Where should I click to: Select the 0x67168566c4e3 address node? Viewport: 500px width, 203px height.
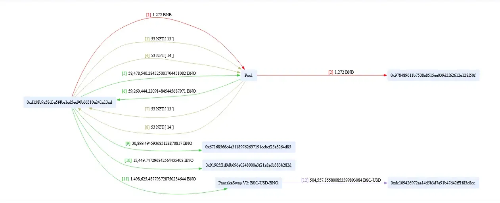[x=248, y=147]
